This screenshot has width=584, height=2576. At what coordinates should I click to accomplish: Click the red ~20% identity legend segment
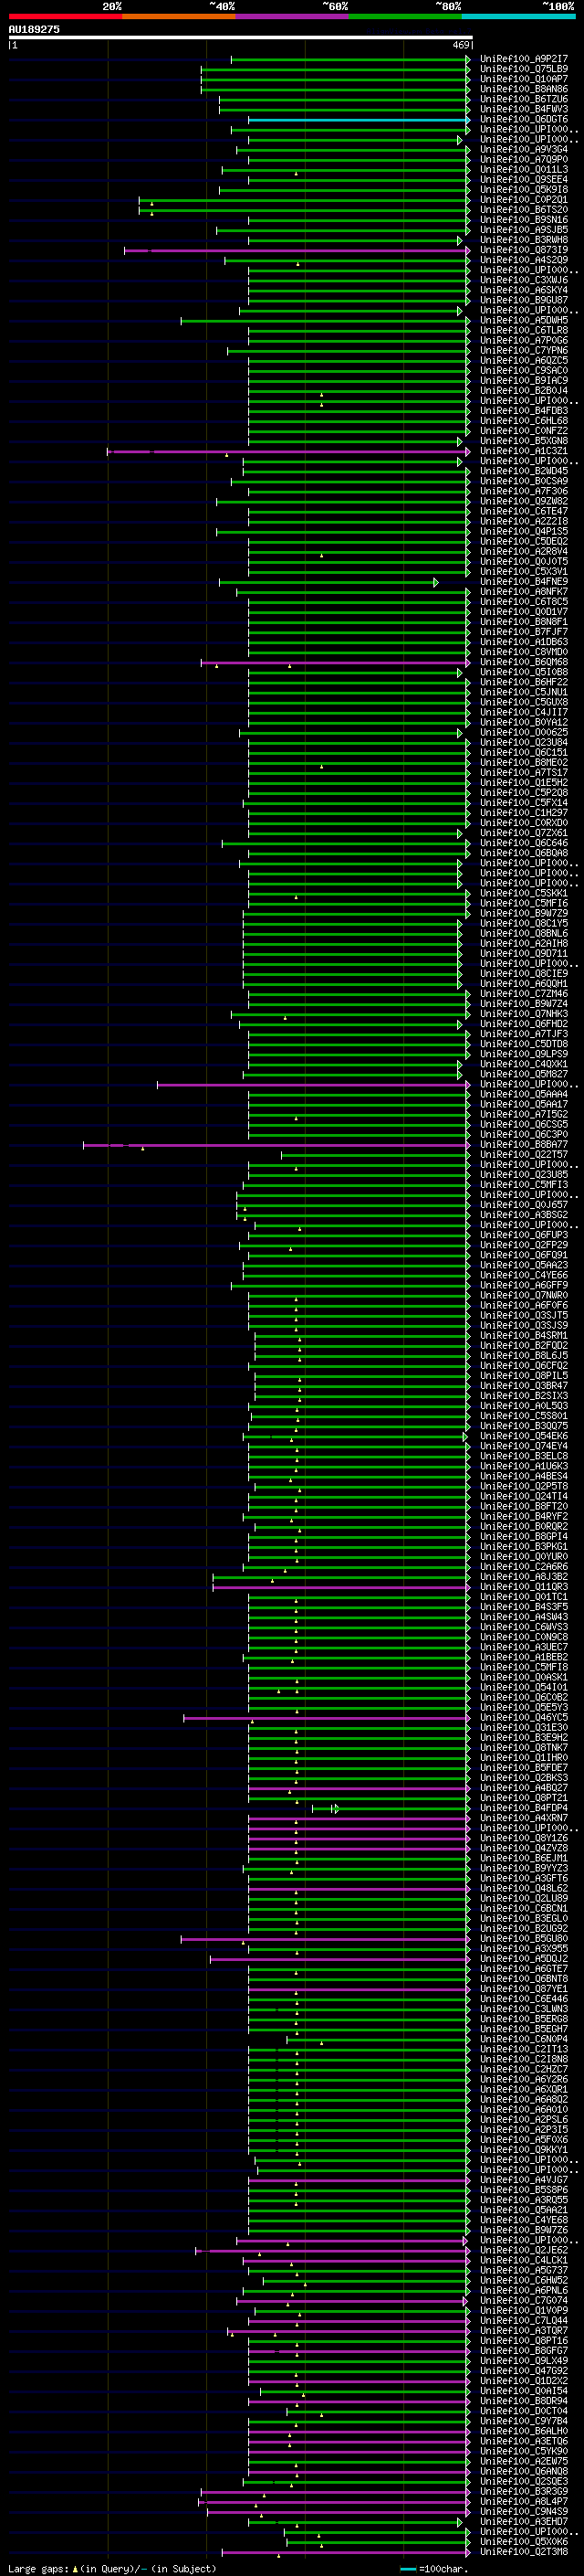click(65, 16)
